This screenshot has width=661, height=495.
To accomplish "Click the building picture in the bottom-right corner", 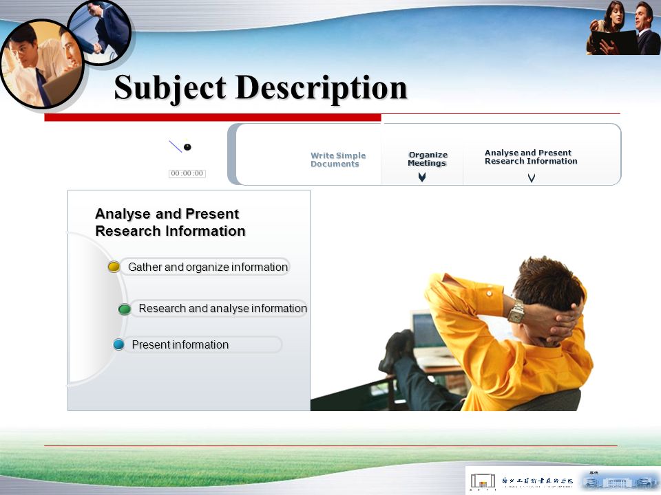I will click(x=618, y=481).
